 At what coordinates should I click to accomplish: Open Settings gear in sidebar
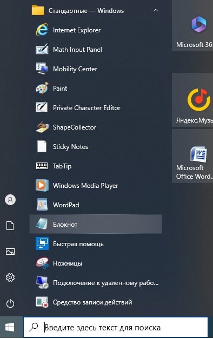pyautogui.click(x=10, y=277)
